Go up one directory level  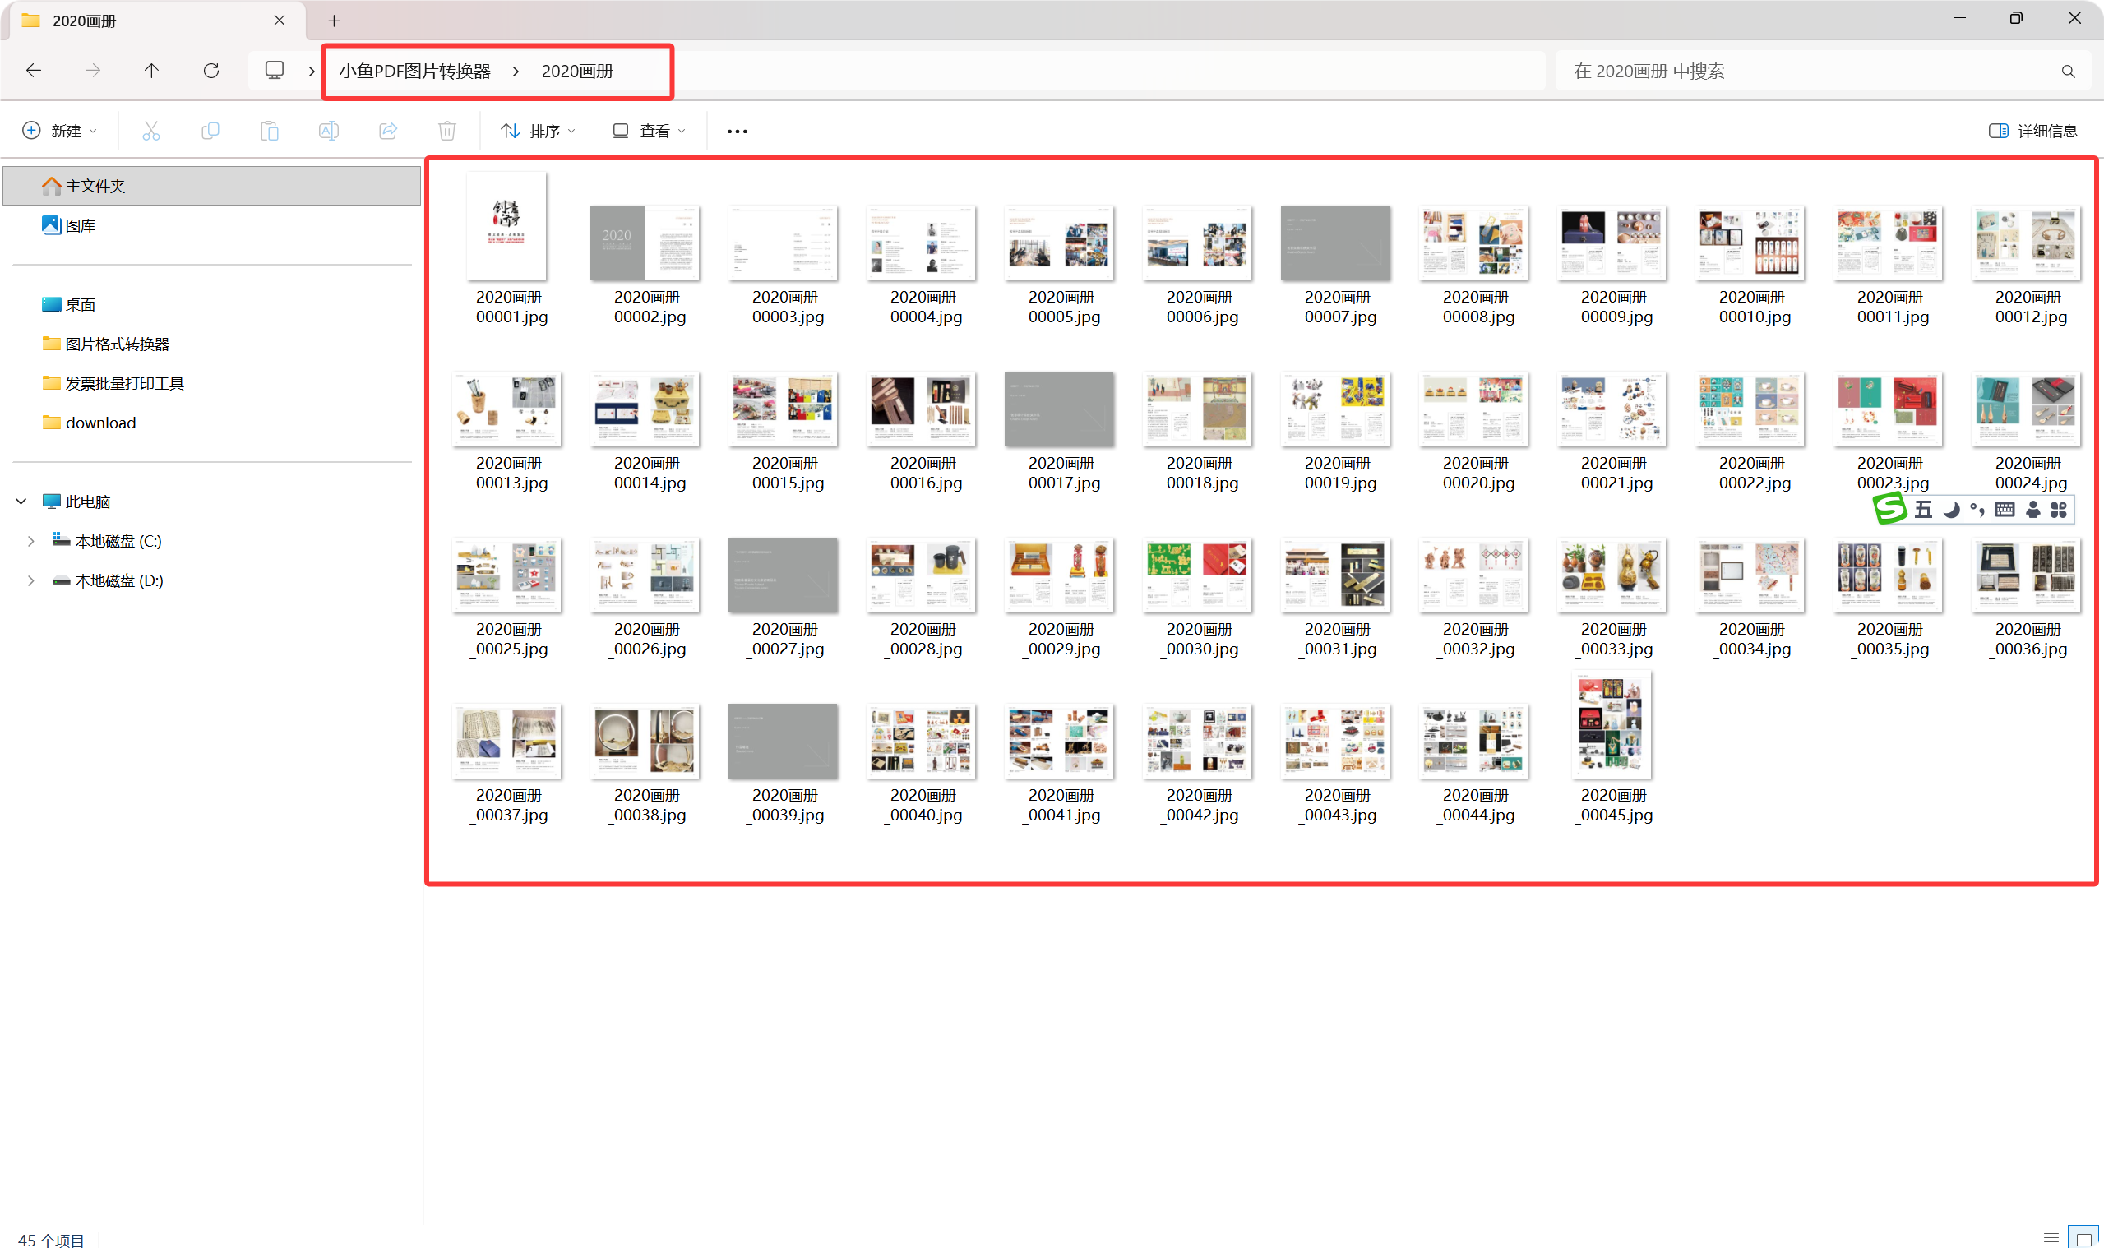click(x=151, y=71)
